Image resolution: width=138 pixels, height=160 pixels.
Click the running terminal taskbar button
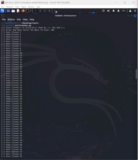point(55,11)
